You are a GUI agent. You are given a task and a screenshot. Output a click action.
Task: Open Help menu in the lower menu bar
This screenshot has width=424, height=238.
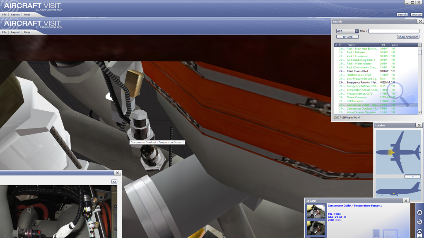[x=27, y=32]
